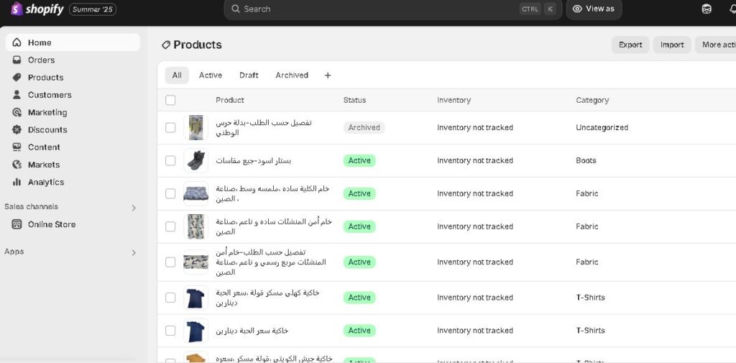Click the magnifier icon in search bar

tap(236, 9)
